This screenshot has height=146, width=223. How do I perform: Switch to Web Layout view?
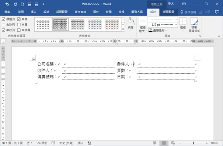(173, 143)
